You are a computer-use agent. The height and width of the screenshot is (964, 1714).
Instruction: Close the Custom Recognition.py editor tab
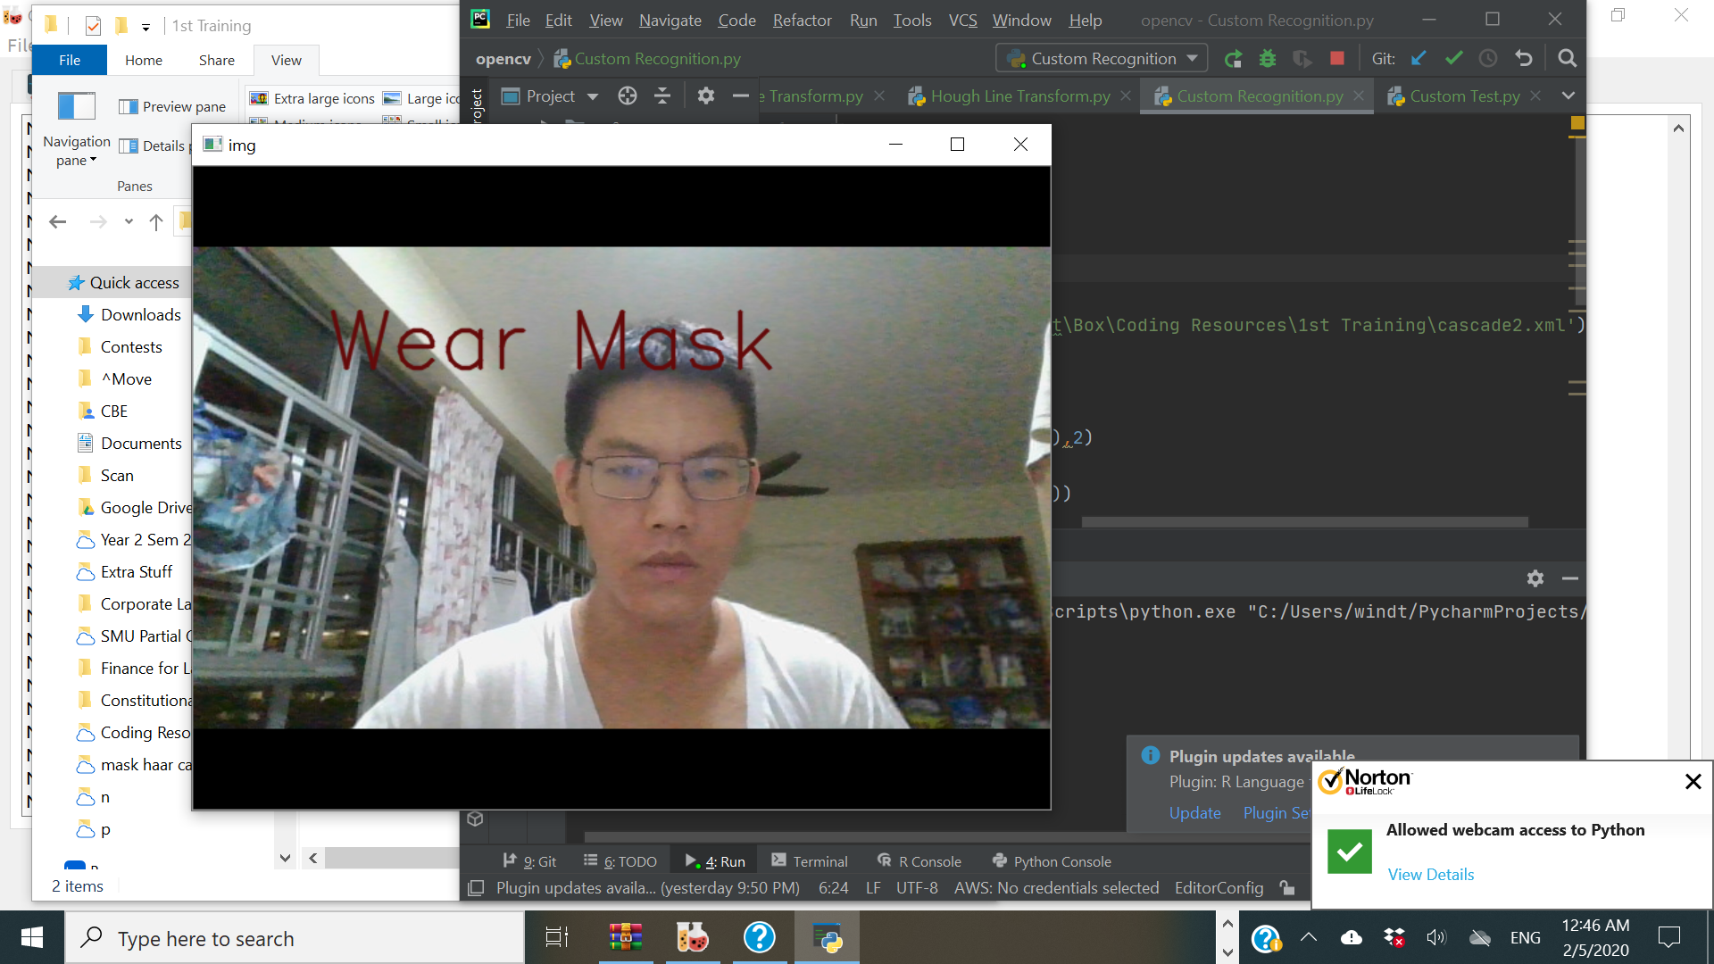[1359, 96]
